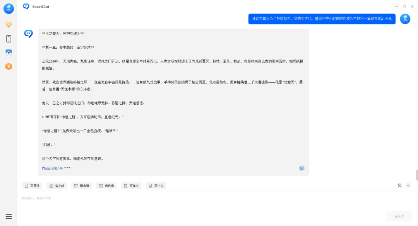Click the regenerate response icon above input
Screen dimensions: 418x226
[399, 185]
